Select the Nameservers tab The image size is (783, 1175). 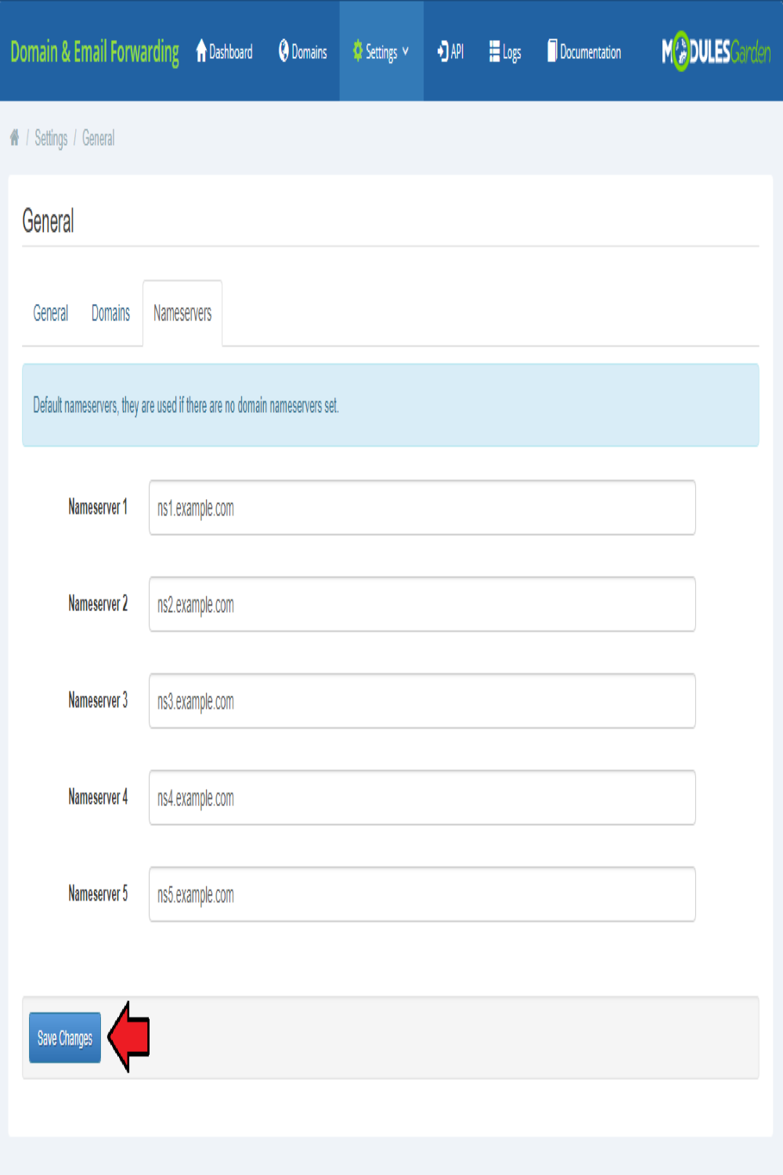182,313
